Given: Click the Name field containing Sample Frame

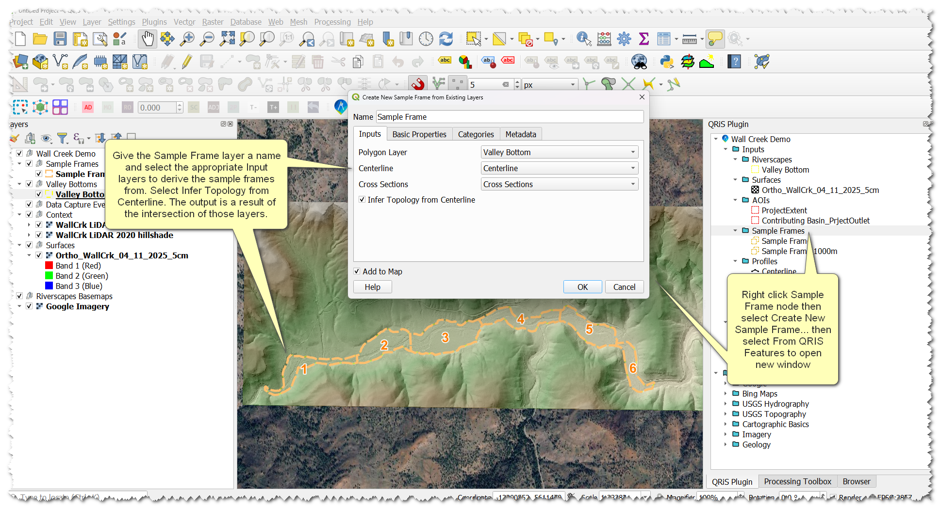Looking at the screenshot, I should click(x=510, y=117).
